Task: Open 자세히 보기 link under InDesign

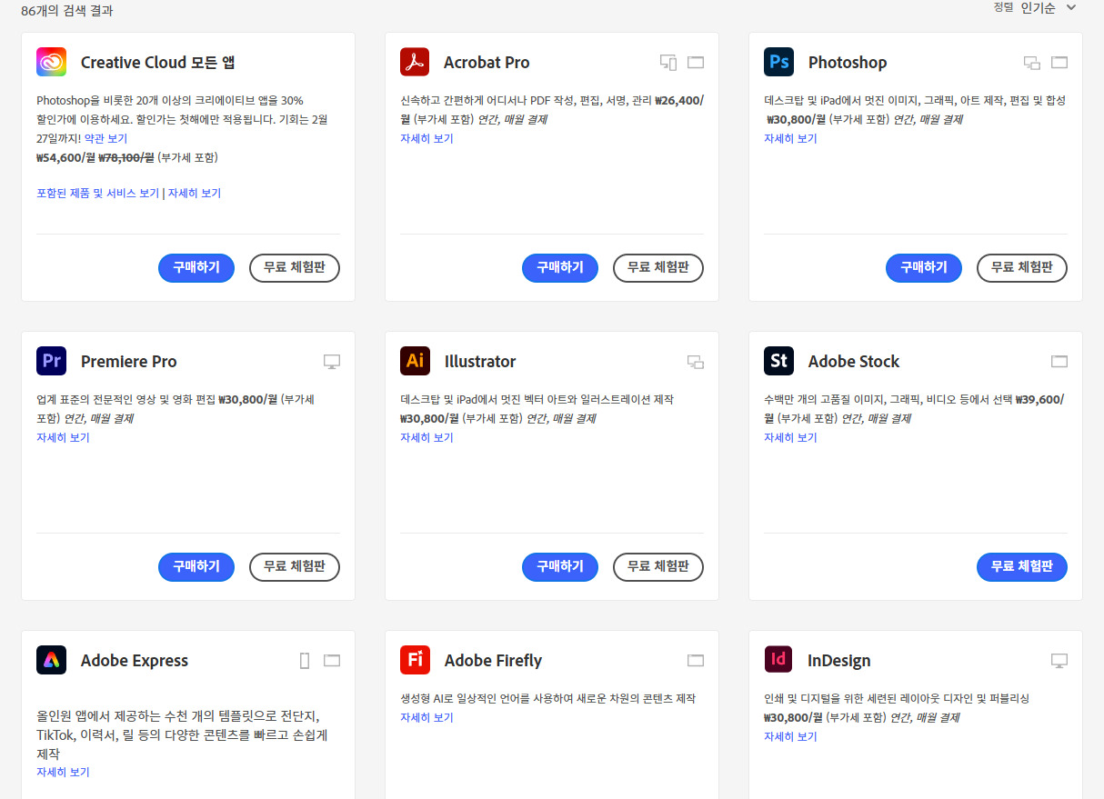Action: [790, 737]
